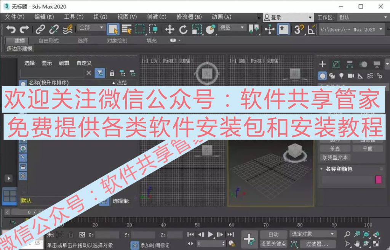Click the 添加时间标记 label
This screenshot has width=390, height=250.
(155, 245)
